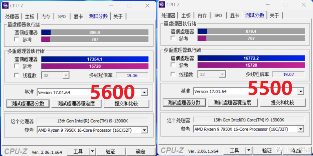Click 測試處理器分數 button in right window

(x=184, y=102)
